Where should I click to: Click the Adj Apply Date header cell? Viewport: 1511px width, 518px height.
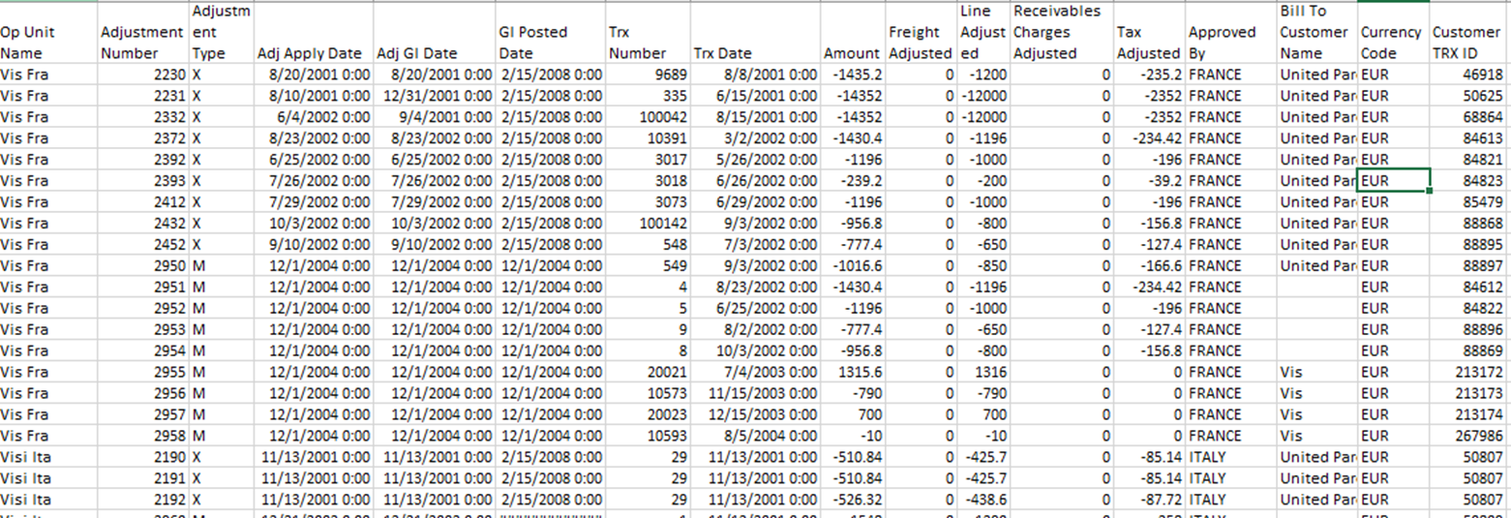(x=310, y=53)
